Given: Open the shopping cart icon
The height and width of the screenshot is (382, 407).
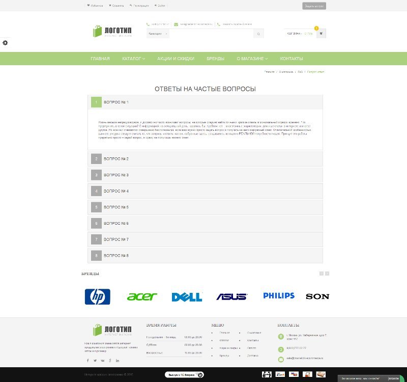Looking at the screenshot, I should tap(321, 34).
